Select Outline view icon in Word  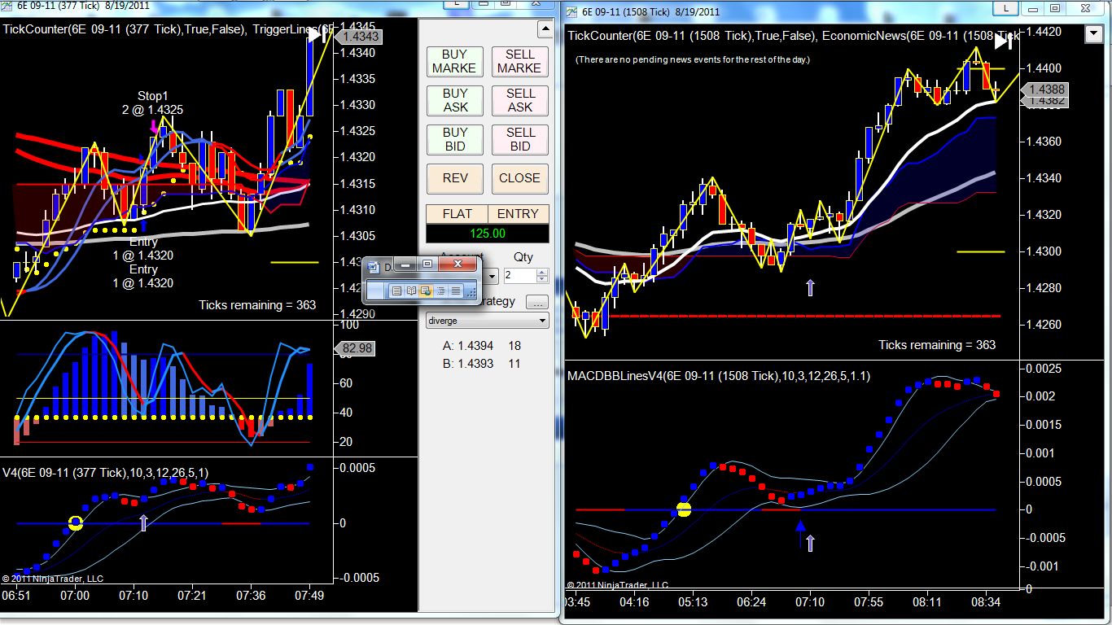[440, 291]
